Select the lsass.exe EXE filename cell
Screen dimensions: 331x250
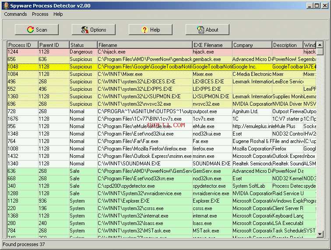pyautogui.click(x=212, y=223)
